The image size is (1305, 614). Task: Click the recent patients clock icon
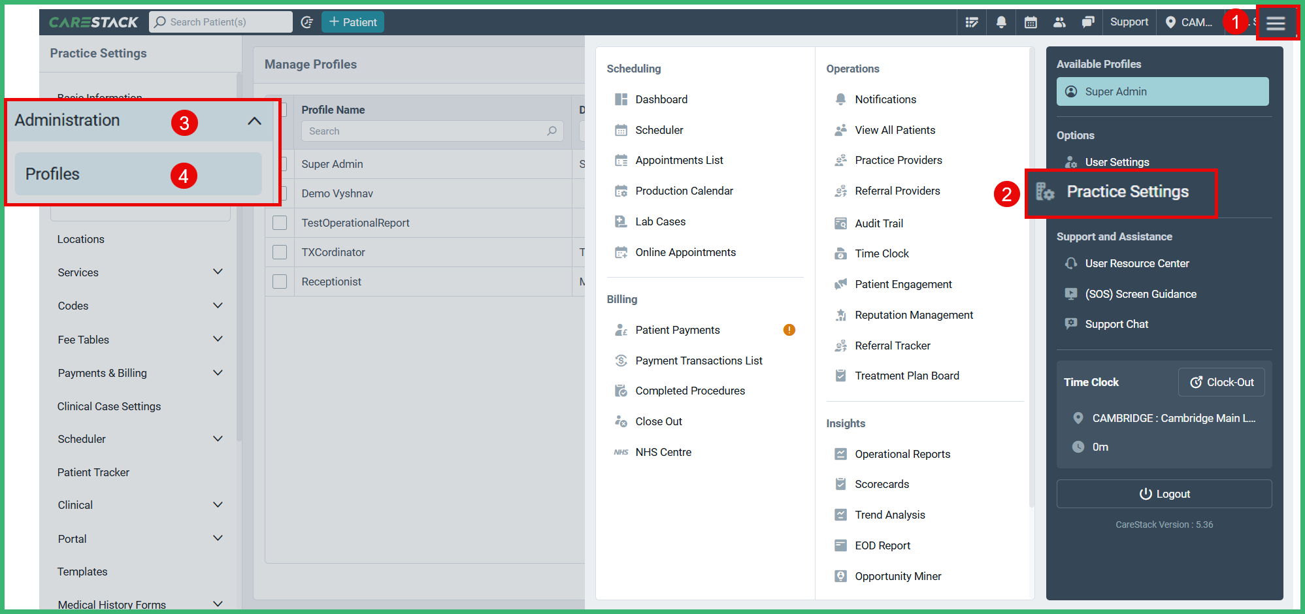307,22
